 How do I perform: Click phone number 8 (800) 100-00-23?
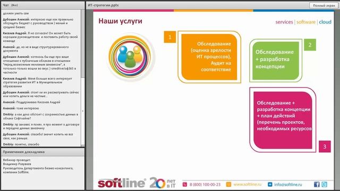click(x=205, y=185)
